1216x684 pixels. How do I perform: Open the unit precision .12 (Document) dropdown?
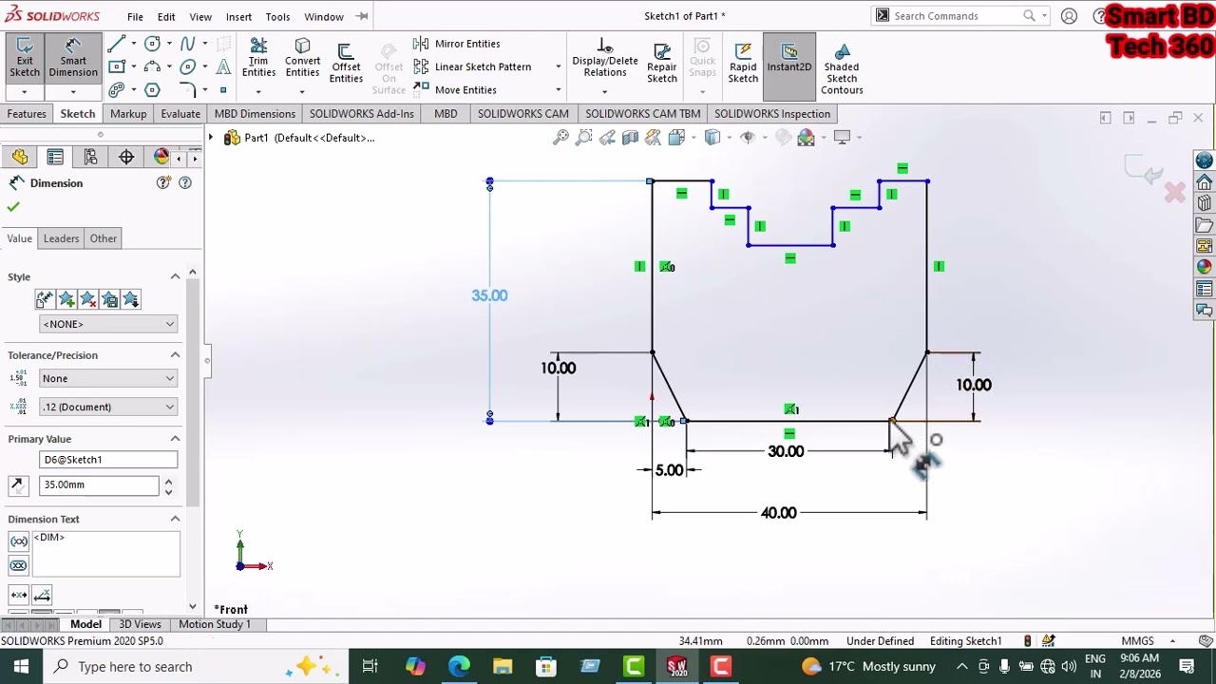108,407
